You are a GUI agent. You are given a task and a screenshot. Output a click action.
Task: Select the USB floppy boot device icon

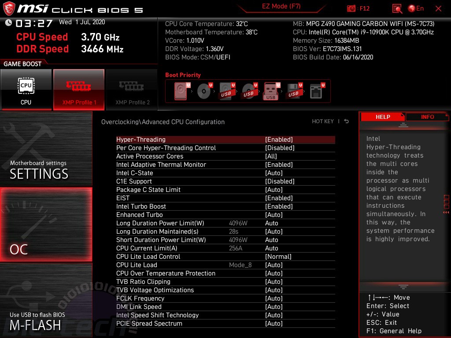294,91
